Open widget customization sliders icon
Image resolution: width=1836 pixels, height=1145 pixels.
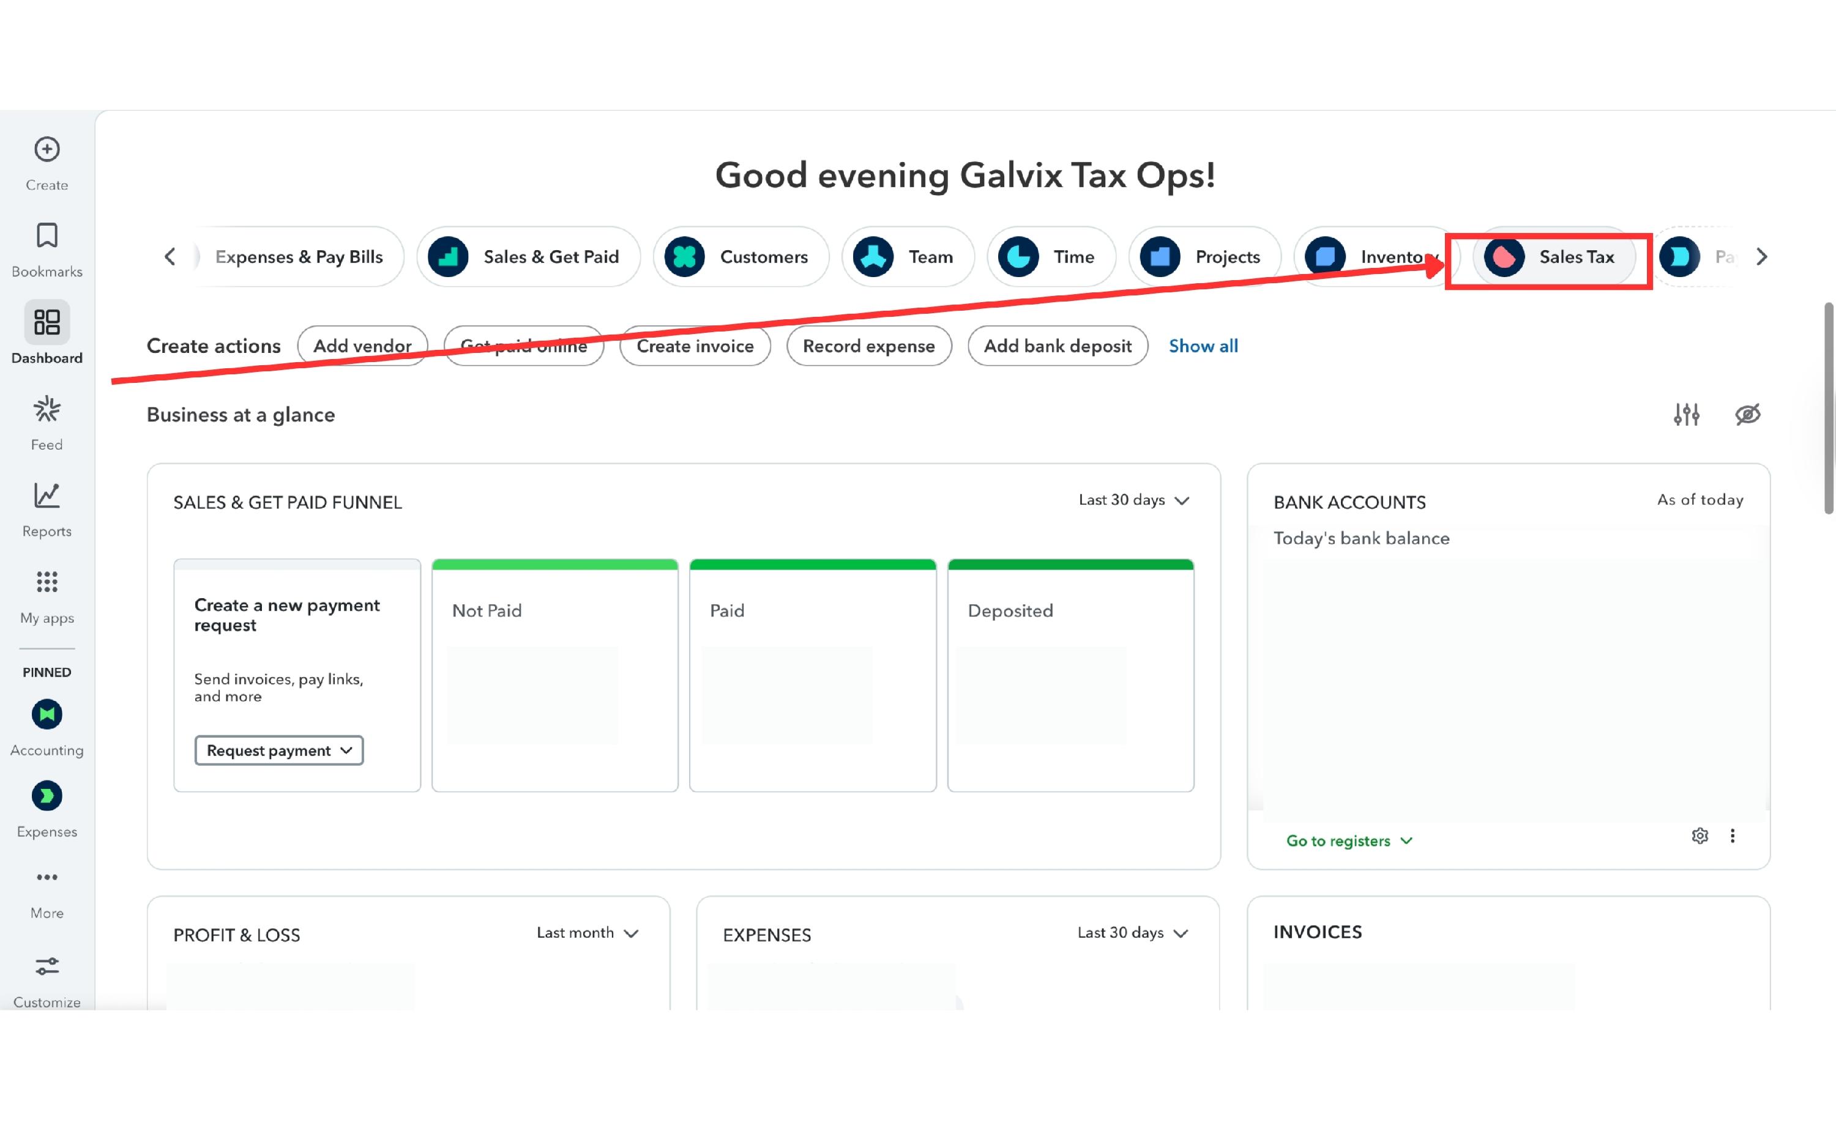(x=1686, y=414)
